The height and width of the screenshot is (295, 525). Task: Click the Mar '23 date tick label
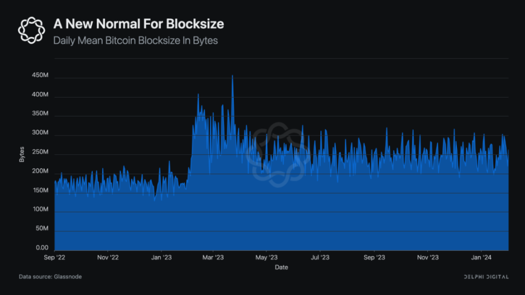(213, 257)
